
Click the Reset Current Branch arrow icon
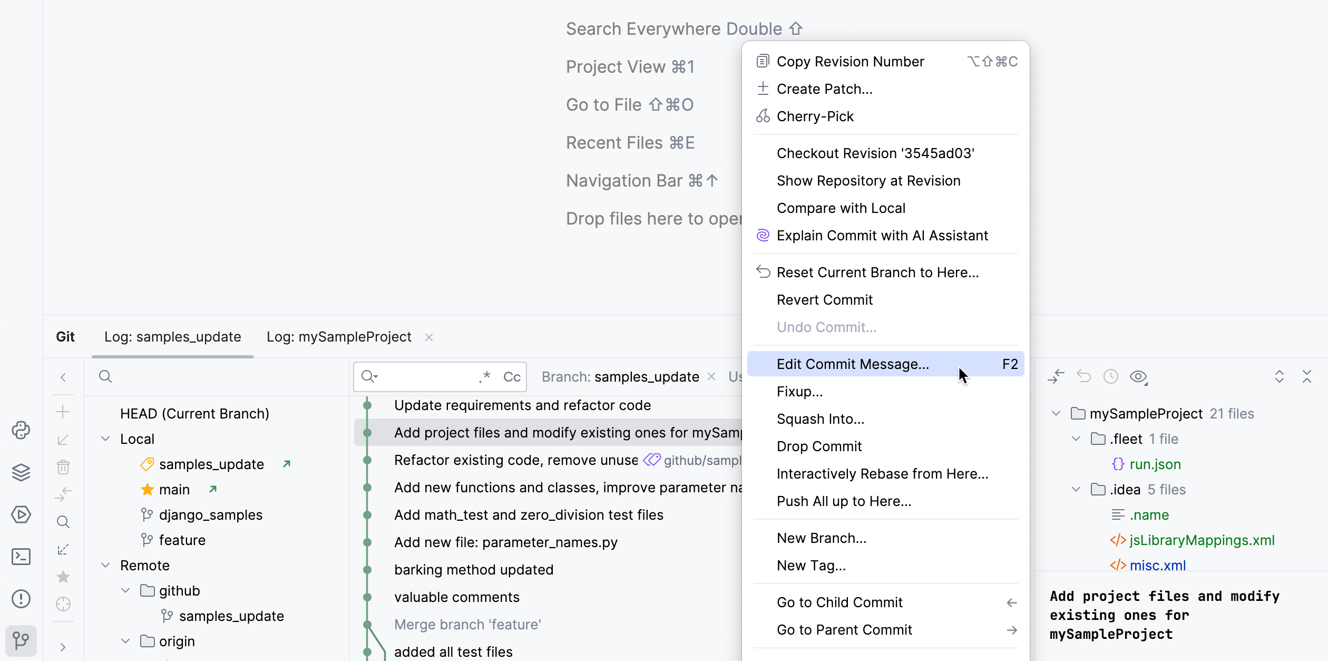click(x=763, y=271)
